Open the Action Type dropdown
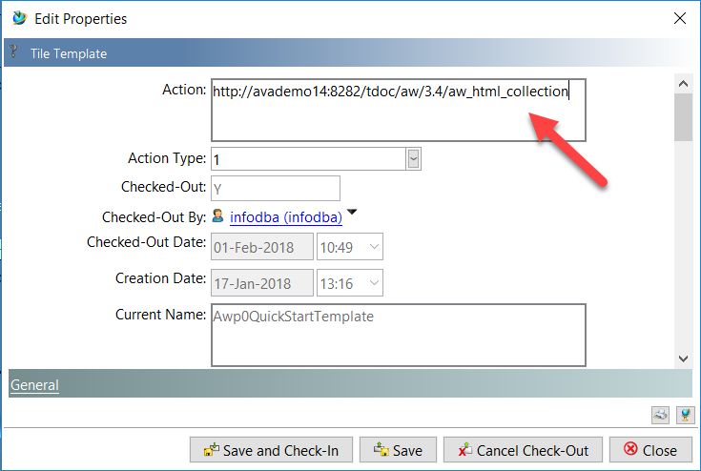 [413, 158]
